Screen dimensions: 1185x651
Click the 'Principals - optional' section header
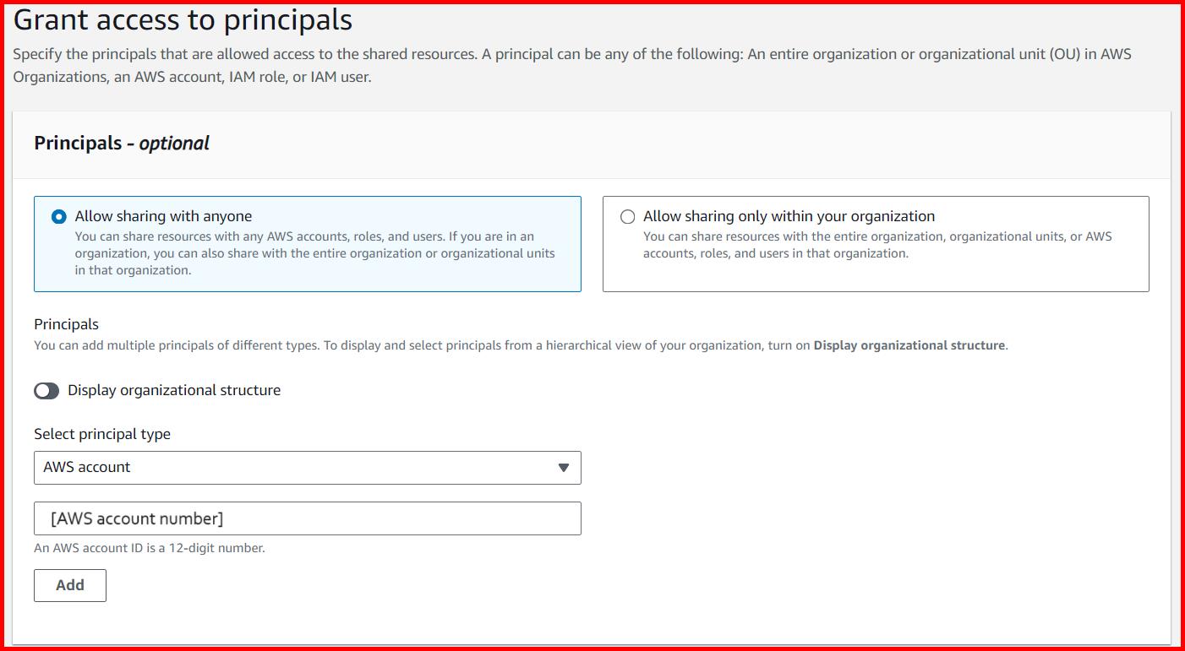tap(121, 143)
